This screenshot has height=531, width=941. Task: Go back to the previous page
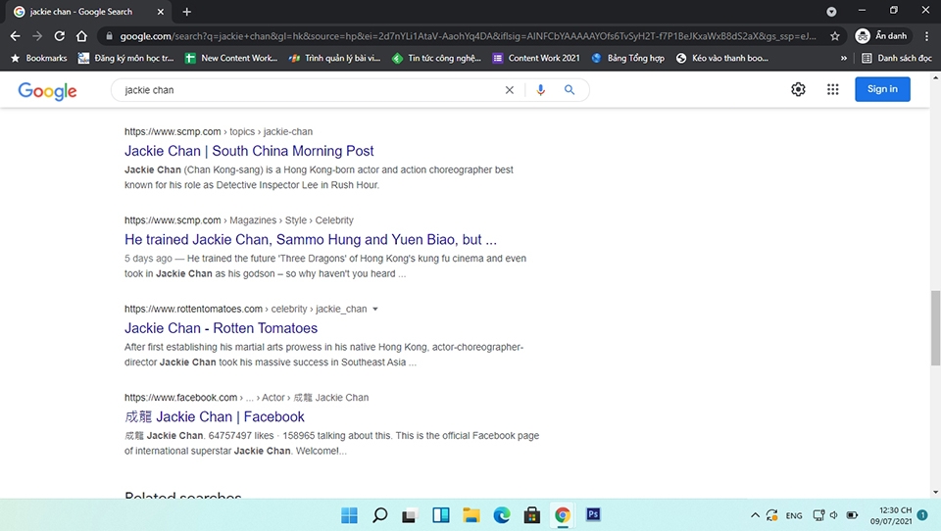pyautogui.click(x=15, y=36)
